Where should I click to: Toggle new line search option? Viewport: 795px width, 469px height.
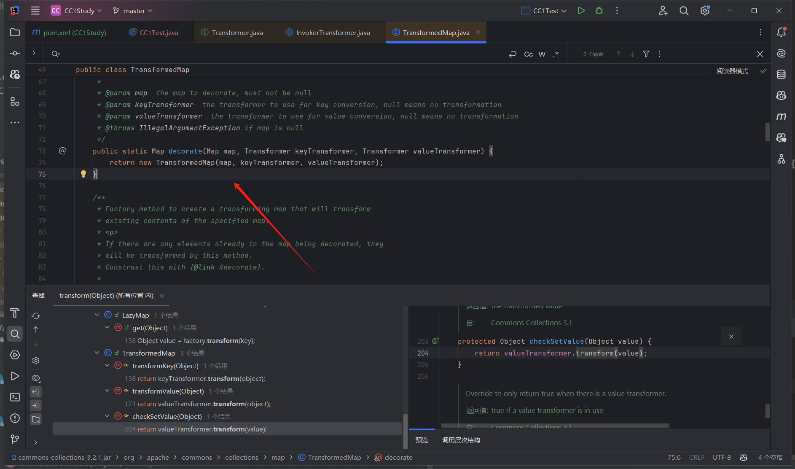(x=513, y=54)
